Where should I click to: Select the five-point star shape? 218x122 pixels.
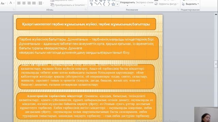tap(113, 4)
